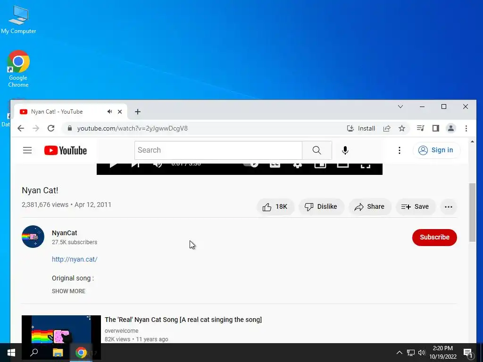Toggle Chrome side panel
The width and height of the screenshot is (483, 362).
point(435,128)
